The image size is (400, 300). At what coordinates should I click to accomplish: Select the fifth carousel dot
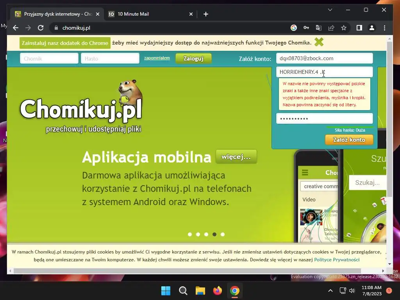pyautogui.click(x=222, y=234)
